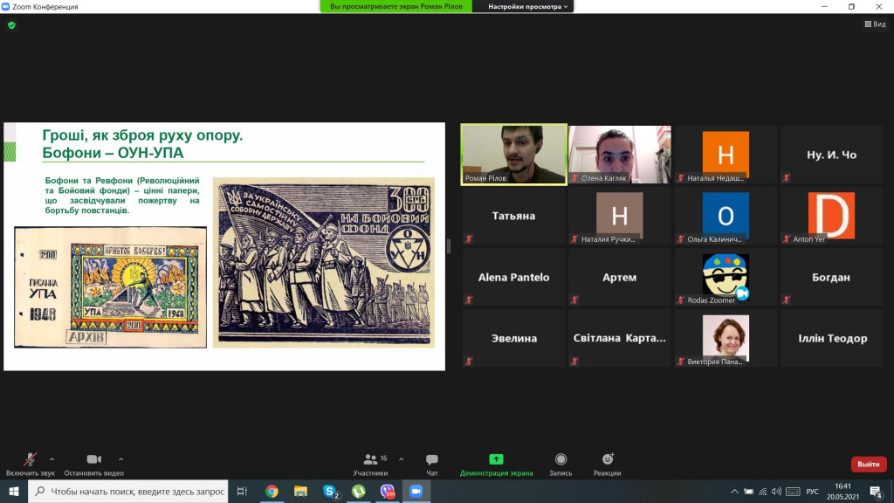Select Alena Pantelo participant tile

coord(513,277)
